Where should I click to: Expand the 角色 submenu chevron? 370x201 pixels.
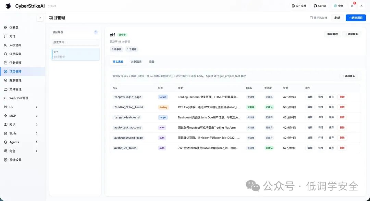pos(37,151)
